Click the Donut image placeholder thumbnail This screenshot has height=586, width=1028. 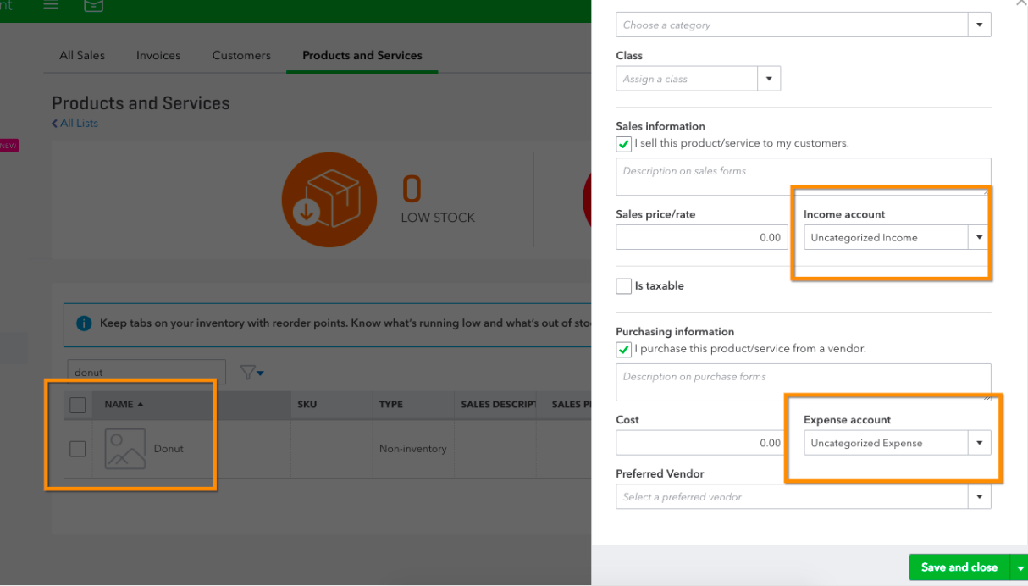(125, 449)
